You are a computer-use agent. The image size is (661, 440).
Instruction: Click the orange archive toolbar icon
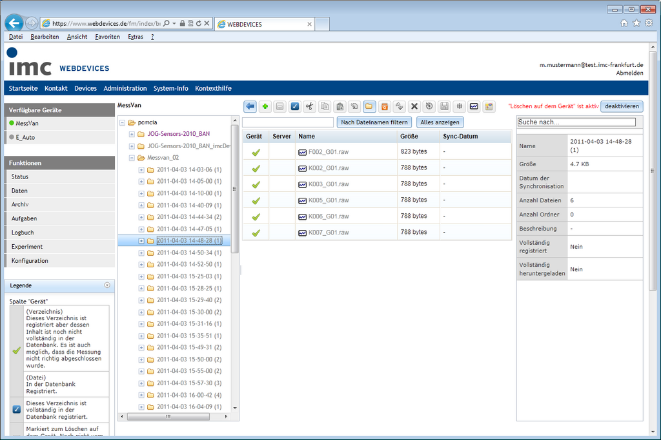[x=384, y=106]
